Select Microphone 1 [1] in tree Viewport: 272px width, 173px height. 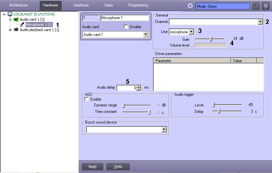39,25
